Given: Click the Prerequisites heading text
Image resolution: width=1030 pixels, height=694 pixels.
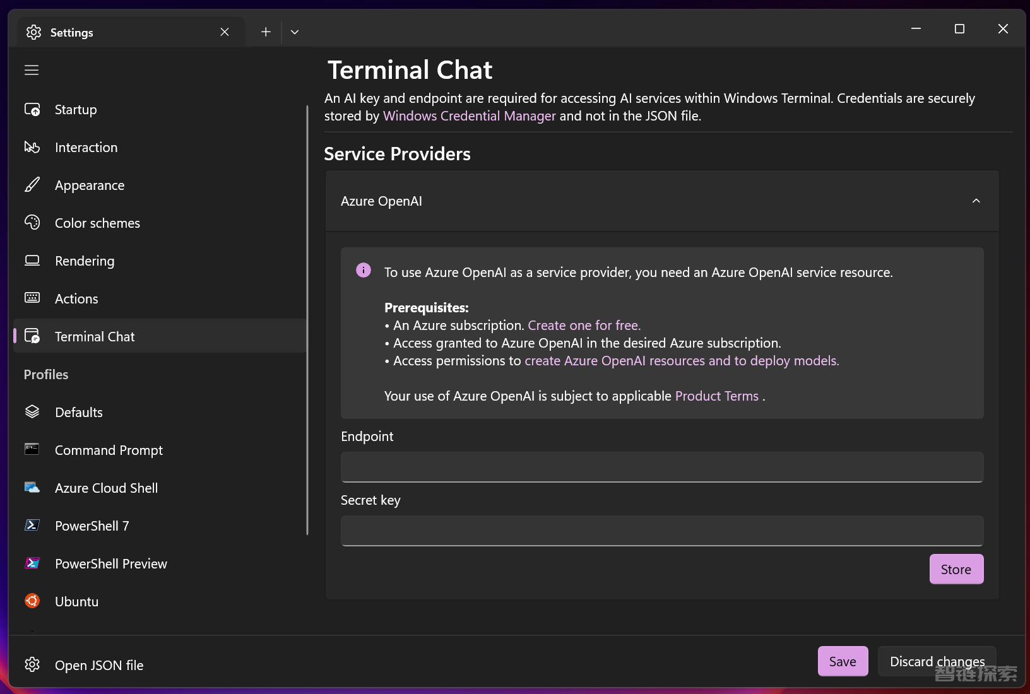Looking at the screenshot, I should tap(427, 308).
